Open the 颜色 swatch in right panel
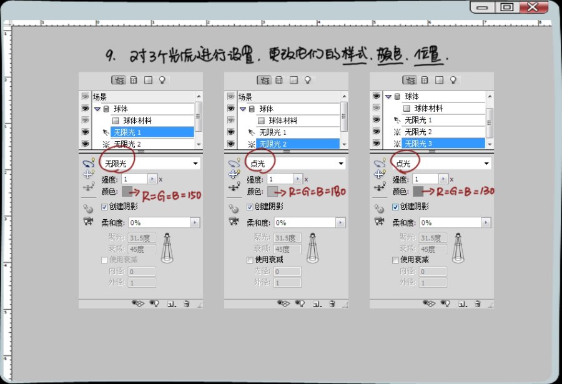Image resolution: width=562 pixels, height=384 pixels. [x=418, y=192]
